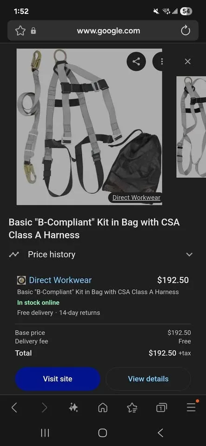Viewport: 206px width, 446px height.
Task: Go to browser home page
Action: (102, 408)
